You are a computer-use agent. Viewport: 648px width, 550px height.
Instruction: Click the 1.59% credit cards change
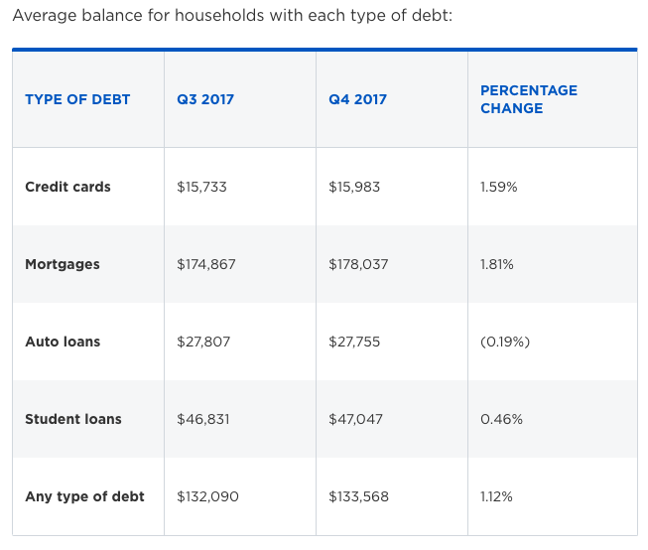(499, 187)
